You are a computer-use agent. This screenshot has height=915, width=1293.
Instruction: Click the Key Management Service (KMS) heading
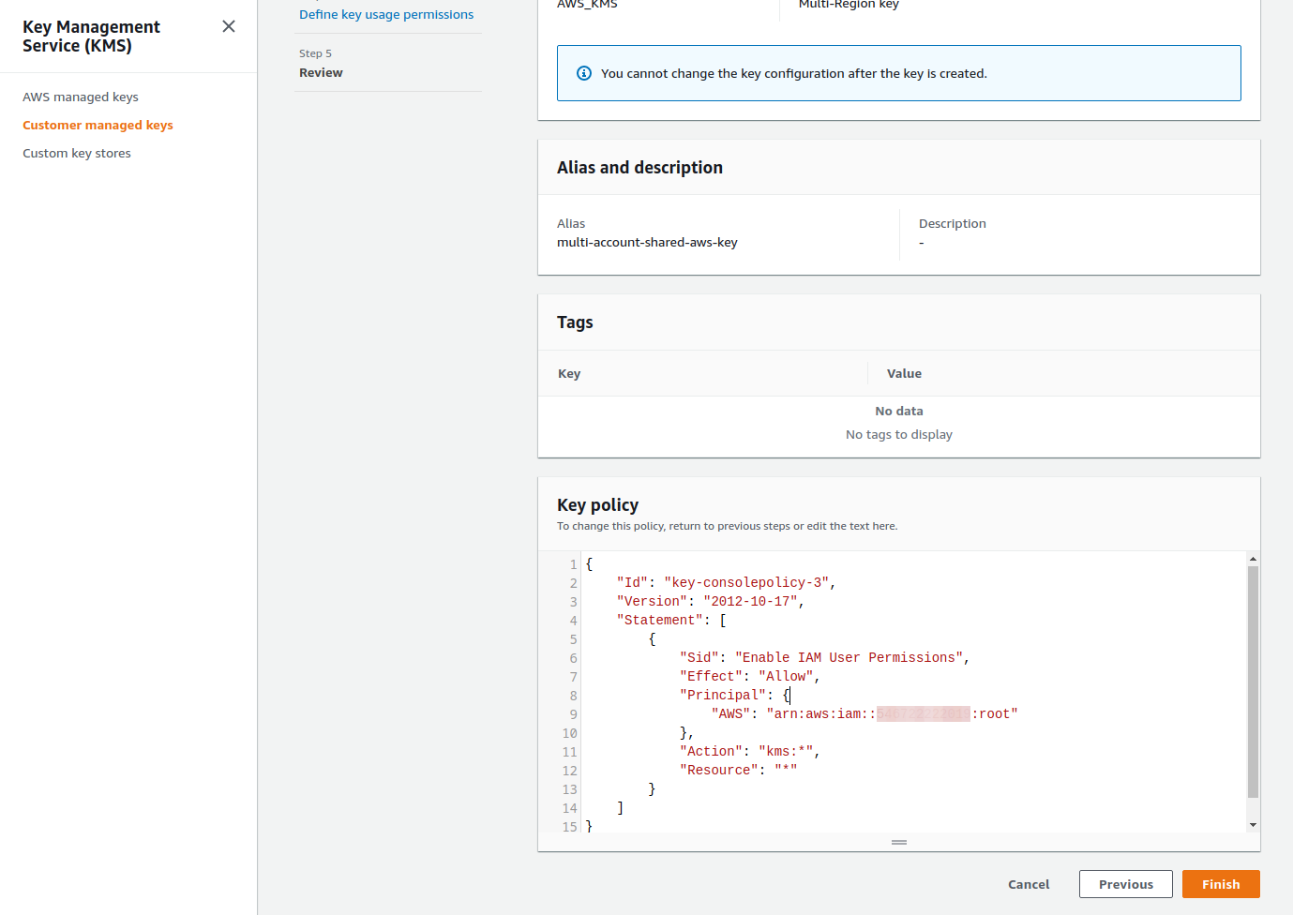coord(91,36)
